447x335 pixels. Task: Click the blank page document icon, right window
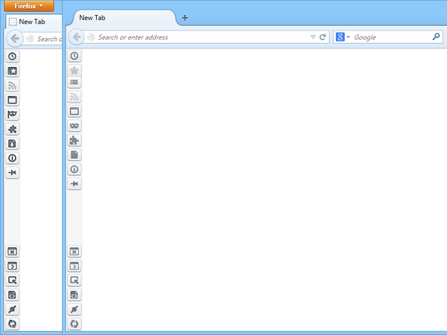tap(74, 155)
